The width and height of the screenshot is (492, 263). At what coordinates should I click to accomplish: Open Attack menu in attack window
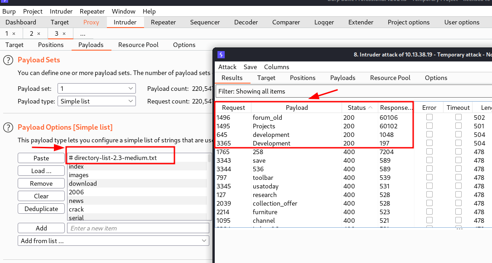[x=227, y=67]
